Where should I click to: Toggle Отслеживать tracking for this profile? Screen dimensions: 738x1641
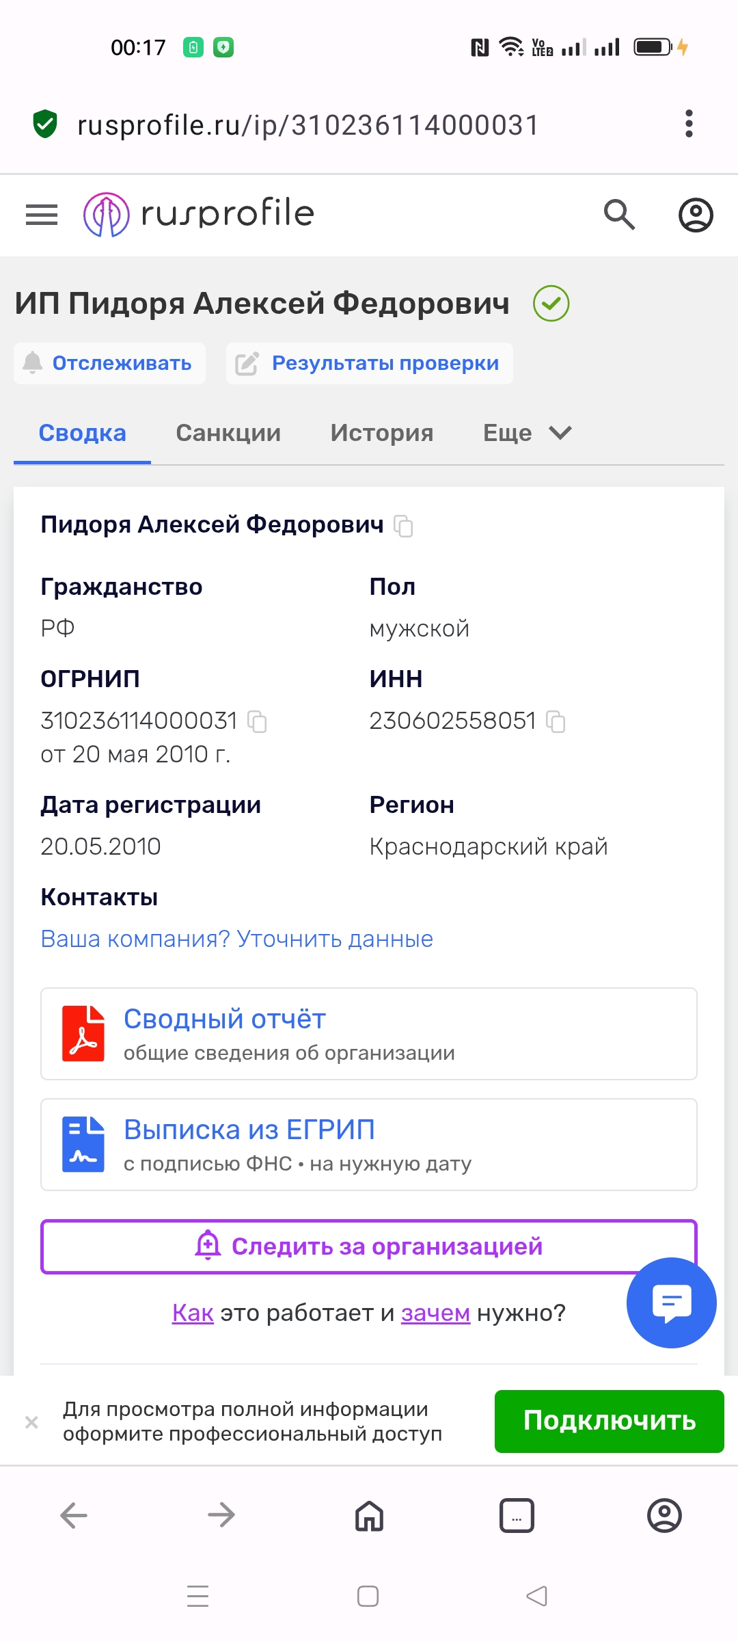[109, 363]
